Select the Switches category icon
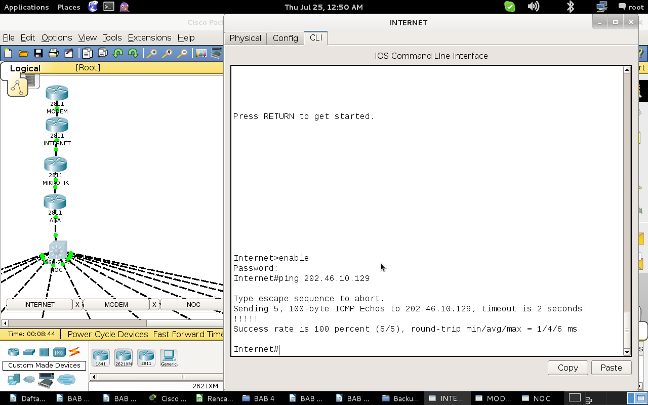Viewport: 648px width, 405px height. [x=29, y=352]
